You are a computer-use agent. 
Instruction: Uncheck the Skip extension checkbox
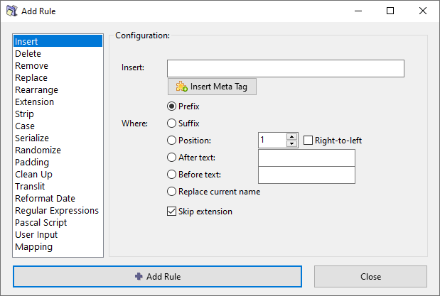pyautogui.click(x=200, y=212)
